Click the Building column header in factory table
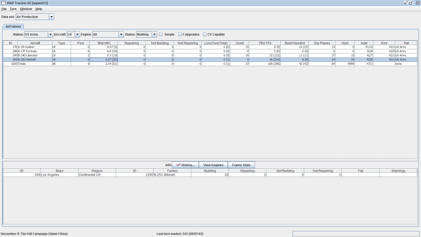 pyautogui.click(x=210, y=171)
